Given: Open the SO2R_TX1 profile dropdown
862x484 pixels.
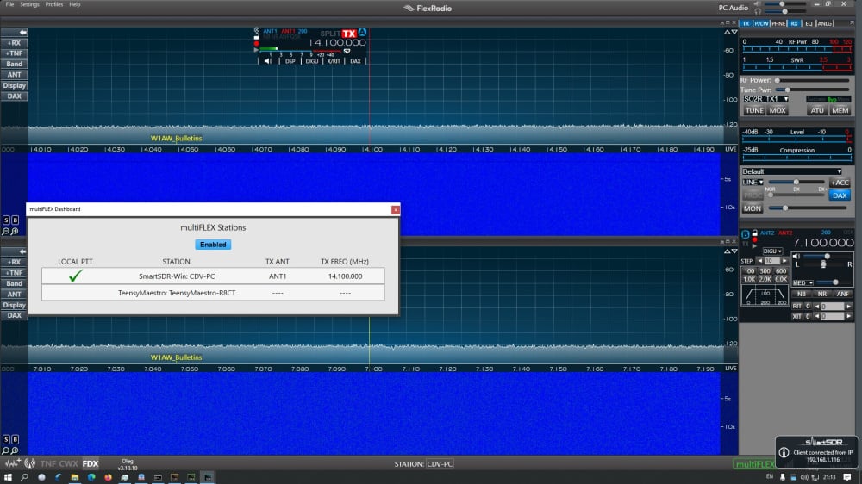Looking at the screenshot, I should pos(765,99).
